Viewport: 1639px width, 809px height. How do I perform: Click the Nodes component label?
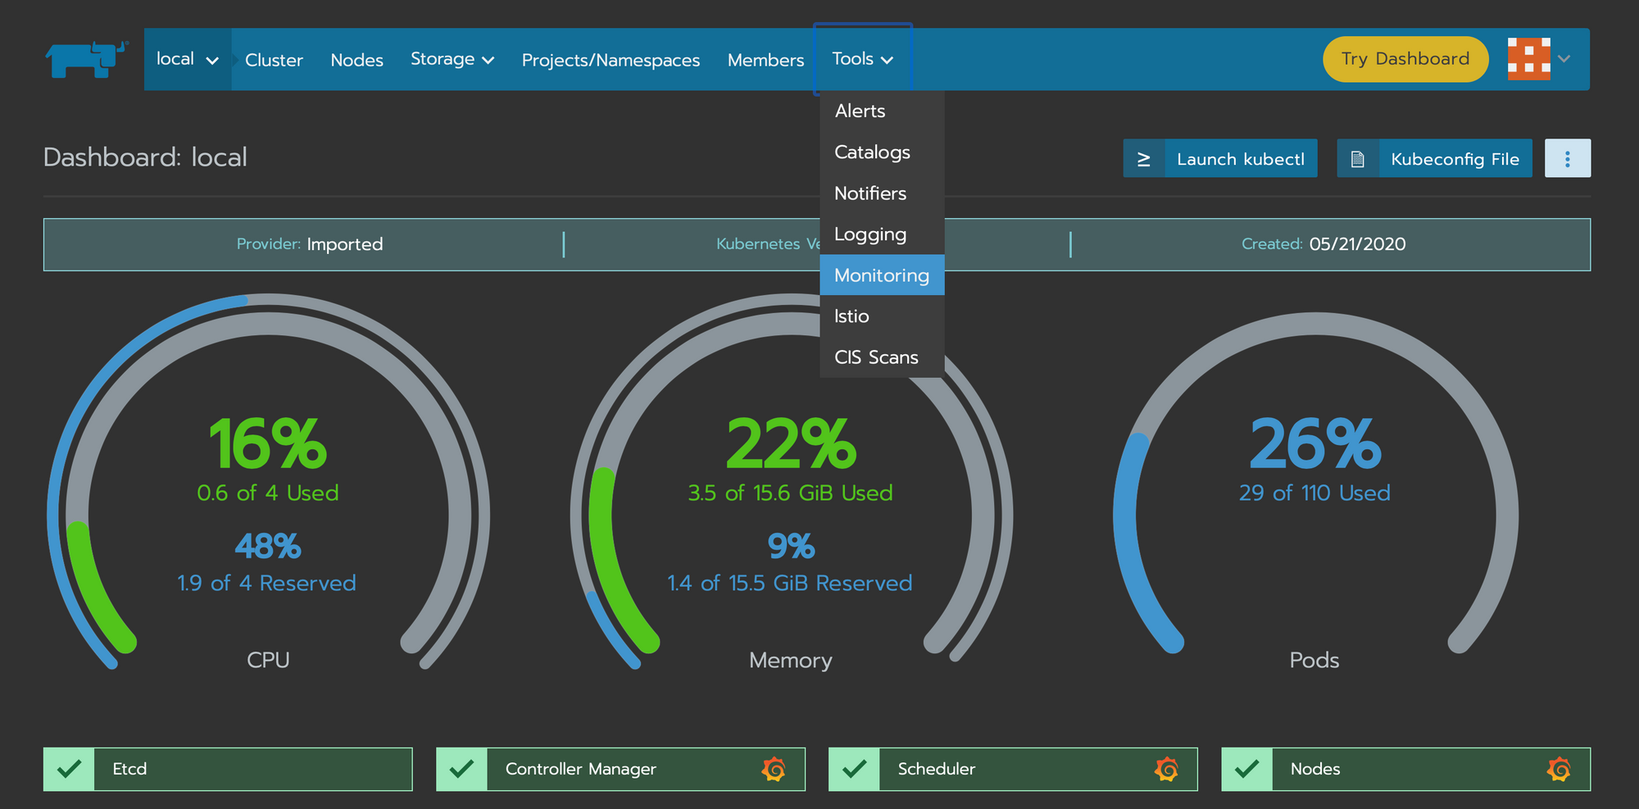tap(1315, 769)
